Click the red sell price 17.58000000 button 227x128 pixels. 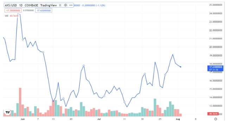click(x=13, y=11)
